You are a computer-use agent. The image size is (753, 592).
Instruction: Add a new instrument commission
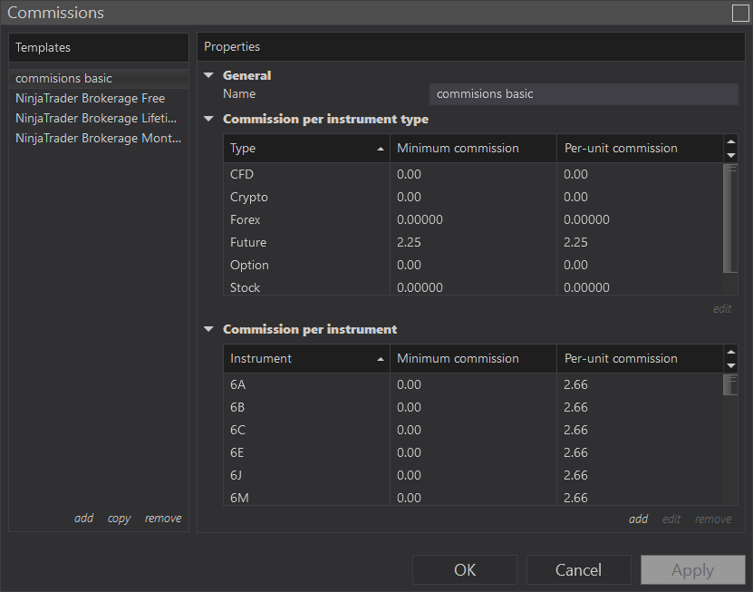coord(638,519)
